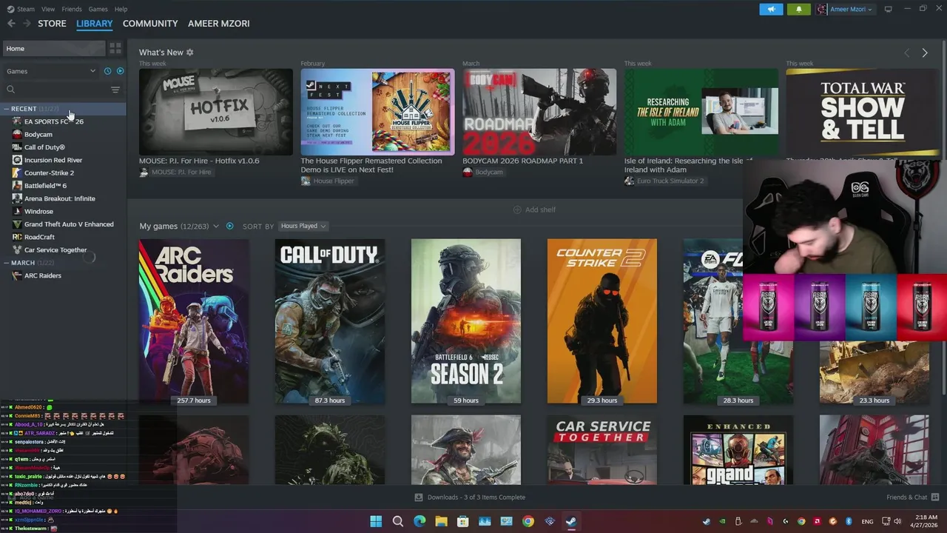
Task: Collapse the MARCH section
Action: 7,263
